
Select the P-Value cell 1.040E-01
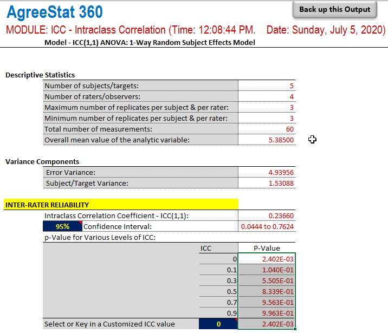pyautogui.click(x=267, y=270)
